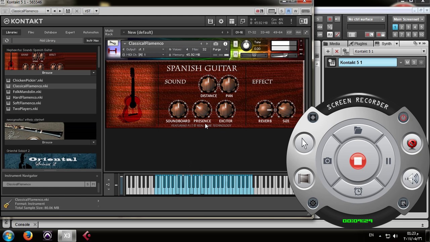Click the snapshot camera icon in instrument header
Viewport: 430px width, 242px height.
click(x=216, y=44)
